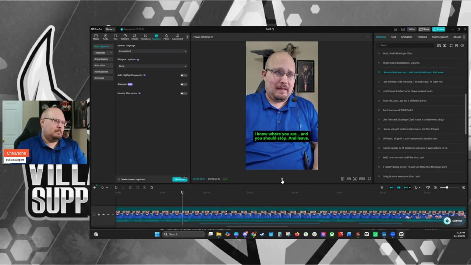Open the Stickers panel
Screen dimensions: 471x265
[125, 37]
